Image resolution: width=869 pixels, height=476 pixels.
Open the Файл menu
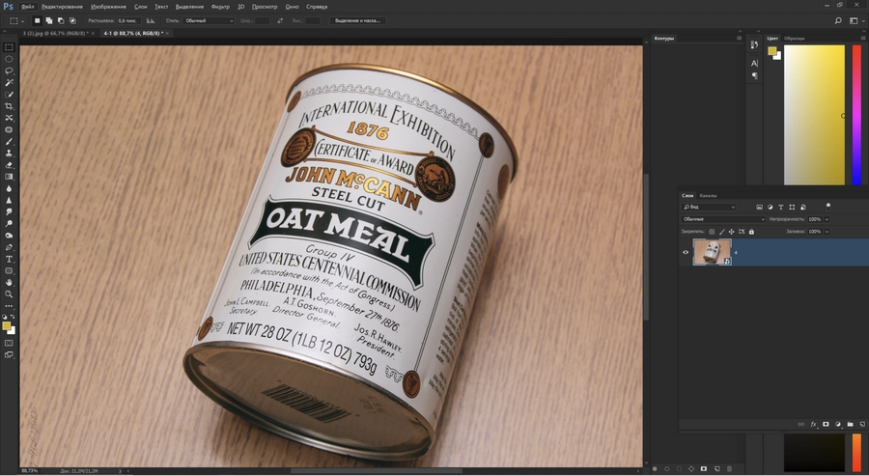click(x=27, y=7)
